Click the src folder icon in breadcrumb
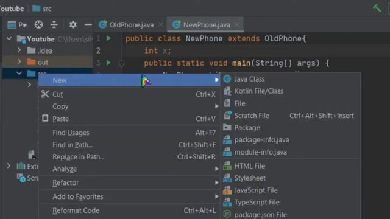Image resolution: width=390 pixels, height=219 pixels. 37,8
